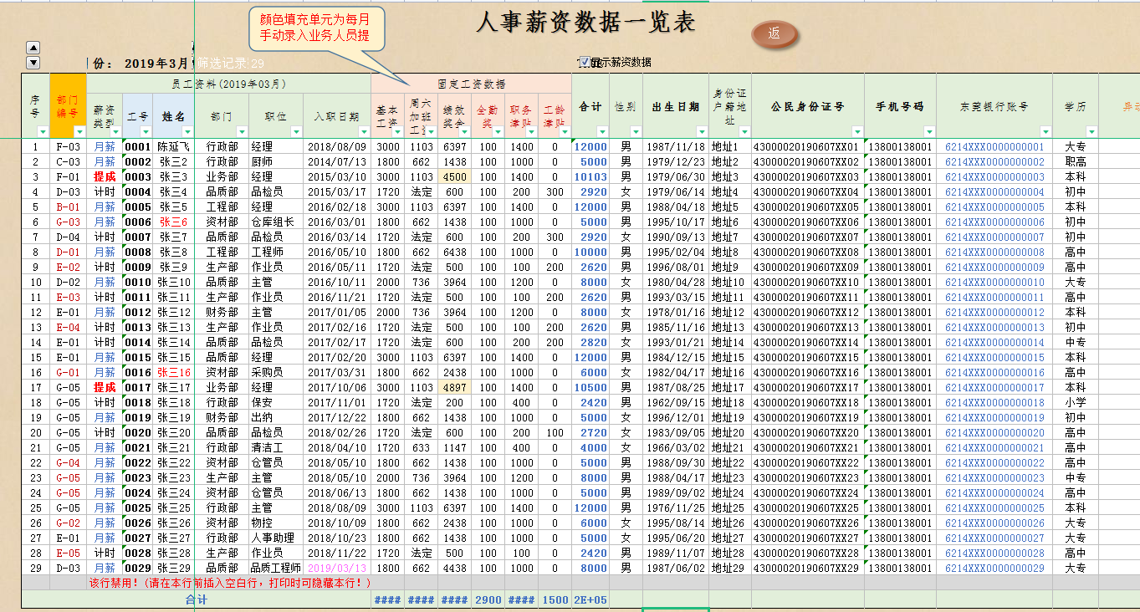Open the filter on the 性别 column header
Image resolution: width=1140 pixels, height=612 pixels.
[636, 131]
